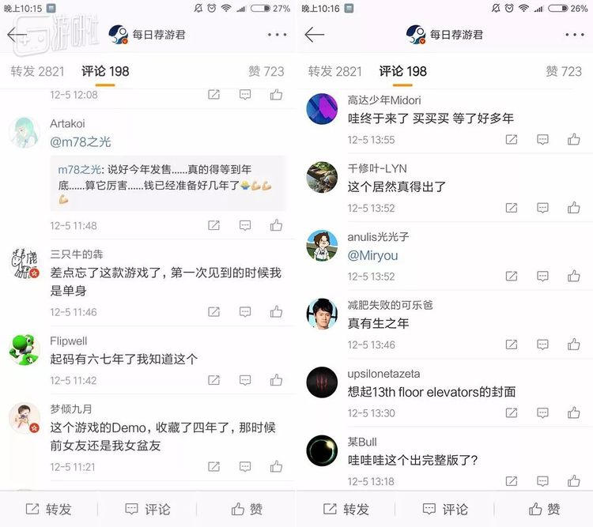
Task: Open the @m78之光 mention link
Action: tap(80, 142)
